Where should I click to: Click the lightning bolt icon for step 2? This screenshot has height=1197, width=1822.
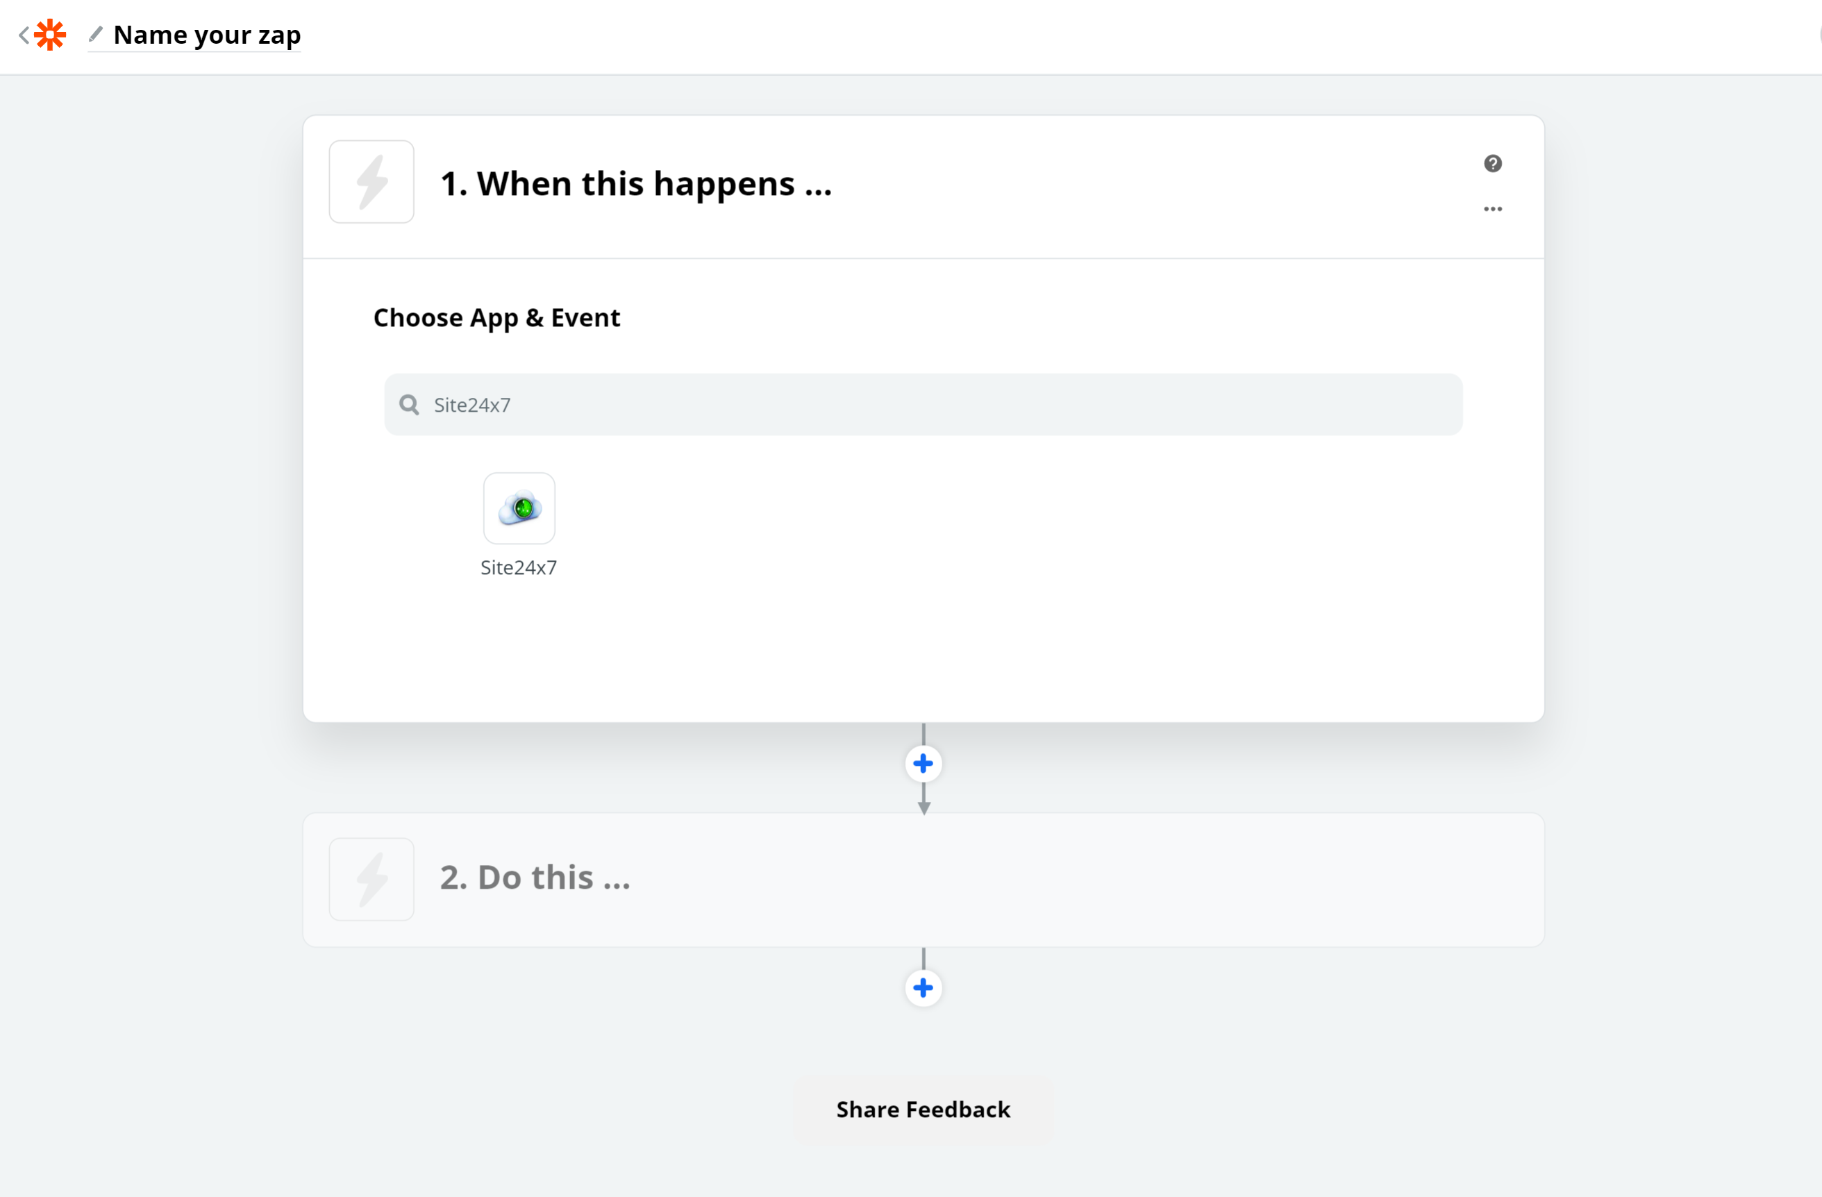(371, 880)
